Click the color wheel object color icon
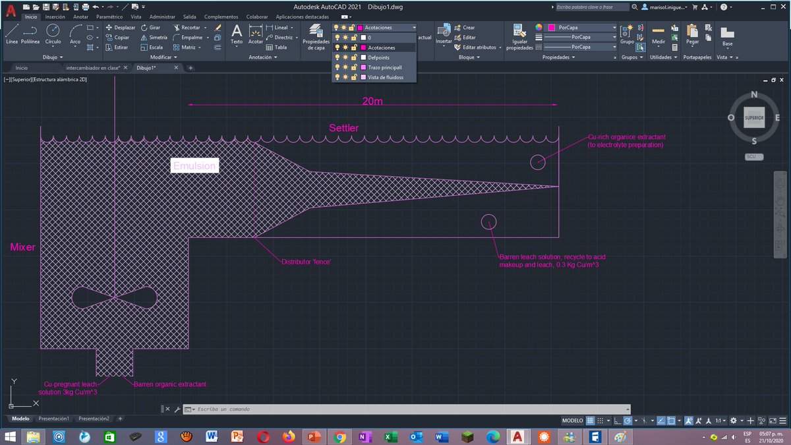The image size is (791, 445). click(539, 28)
